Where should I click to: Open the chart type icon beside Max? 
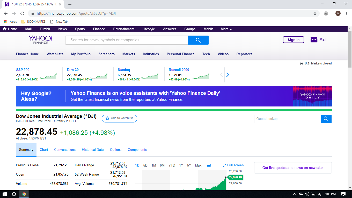[209, 166]
